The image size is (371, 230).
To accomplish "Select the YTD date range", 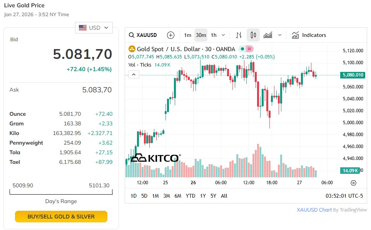I will [x=191, y=196].
